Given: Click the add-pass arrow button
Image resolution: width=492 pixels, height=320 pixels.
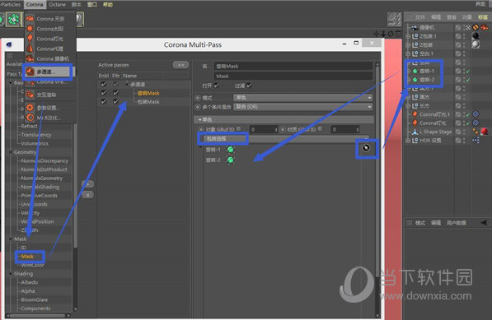Looking at the screenshot, I should (88, 184).
